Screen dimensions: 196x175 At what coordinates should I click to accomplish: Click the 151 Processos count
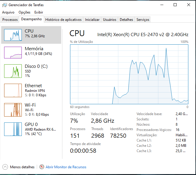(x=75, y=136)
